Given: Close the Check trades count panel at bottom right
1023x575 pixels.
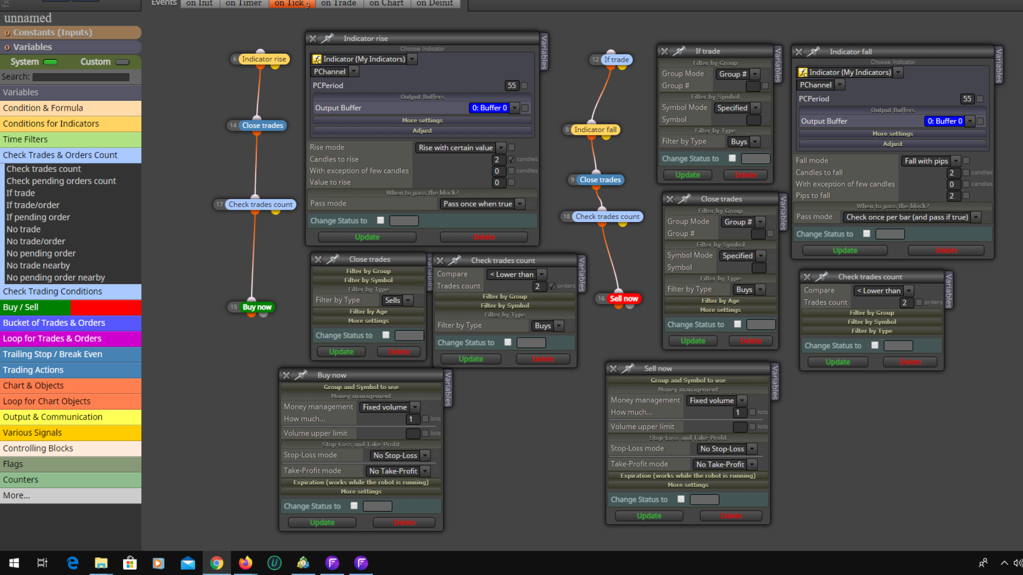Looking at the screenshot, I should (807, 277).
